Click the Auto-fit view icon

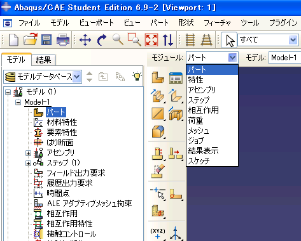pos(151,40)
